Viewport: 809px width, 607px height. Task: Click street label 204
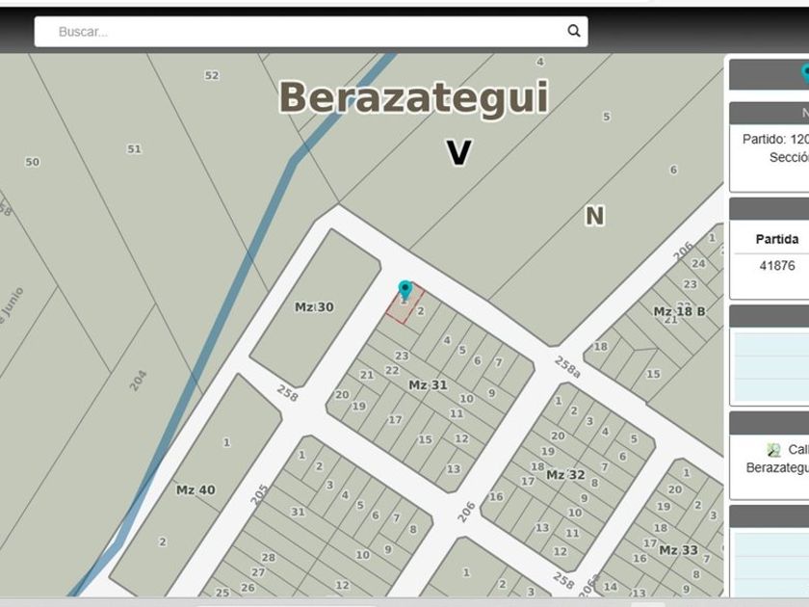tap(138, 381)
